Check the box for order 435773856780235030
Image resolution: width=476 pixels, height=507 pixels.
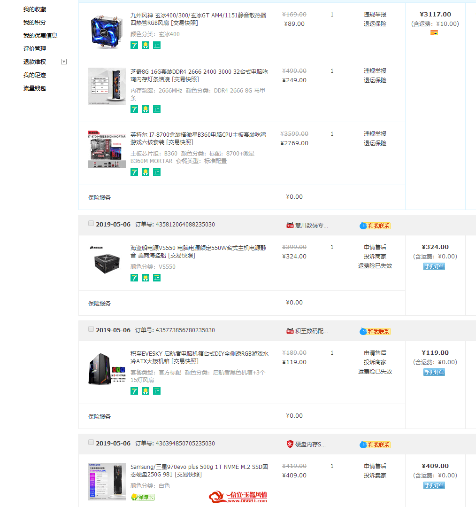pyautogui.click(x=91, y=329)
